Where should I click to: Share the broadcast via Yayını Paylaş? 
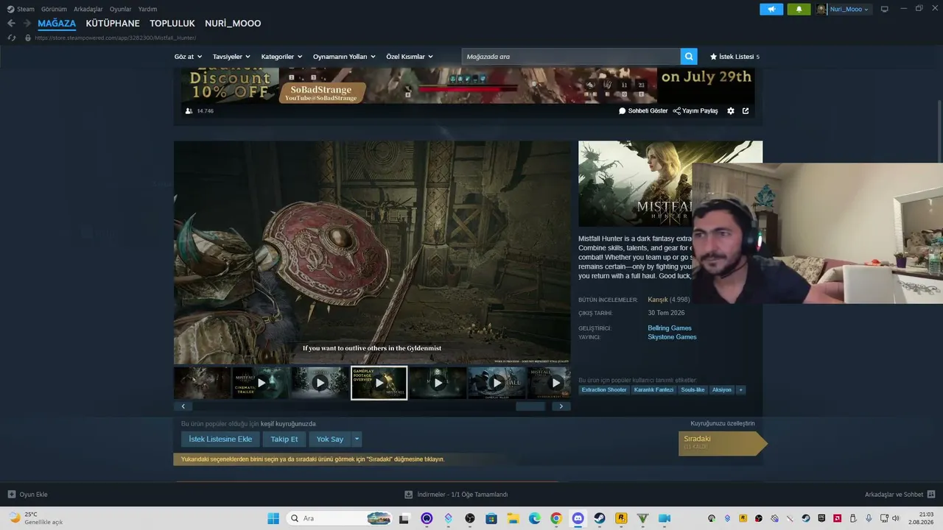point(695,111)
